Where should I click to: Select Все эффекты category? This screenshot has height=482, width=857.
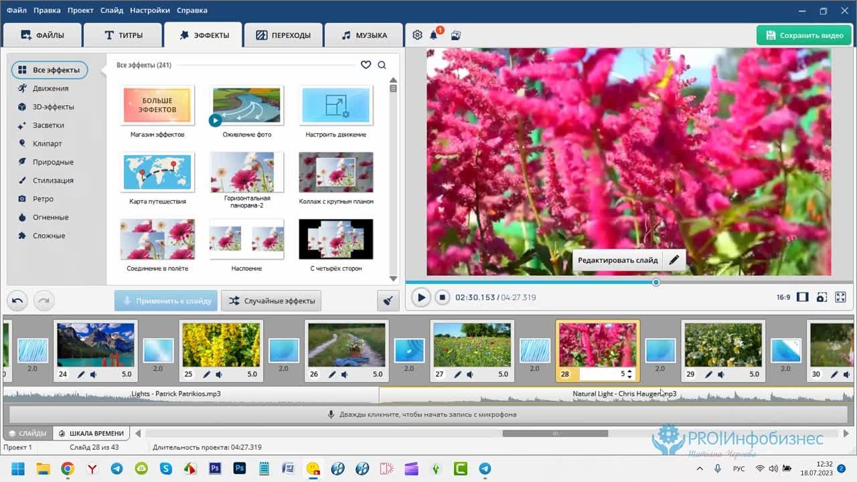[x=50, y=70]
